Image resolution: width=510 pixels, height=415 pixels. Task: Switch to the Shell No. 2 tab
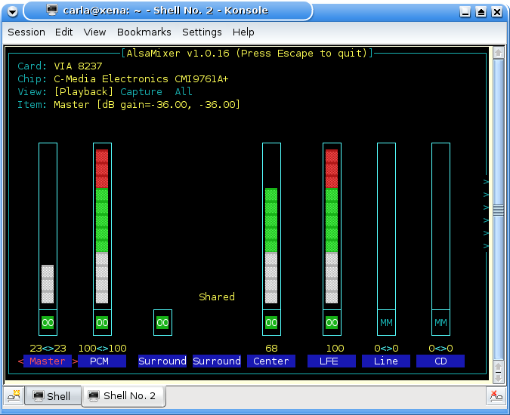[x=124, y=395]
